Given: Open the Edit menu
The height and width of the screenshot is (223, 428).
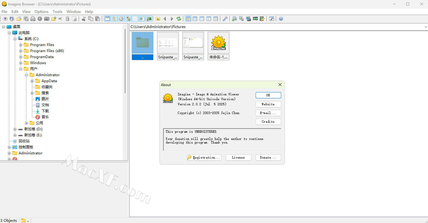Looking at the screenshot, I should pos(15,11).
